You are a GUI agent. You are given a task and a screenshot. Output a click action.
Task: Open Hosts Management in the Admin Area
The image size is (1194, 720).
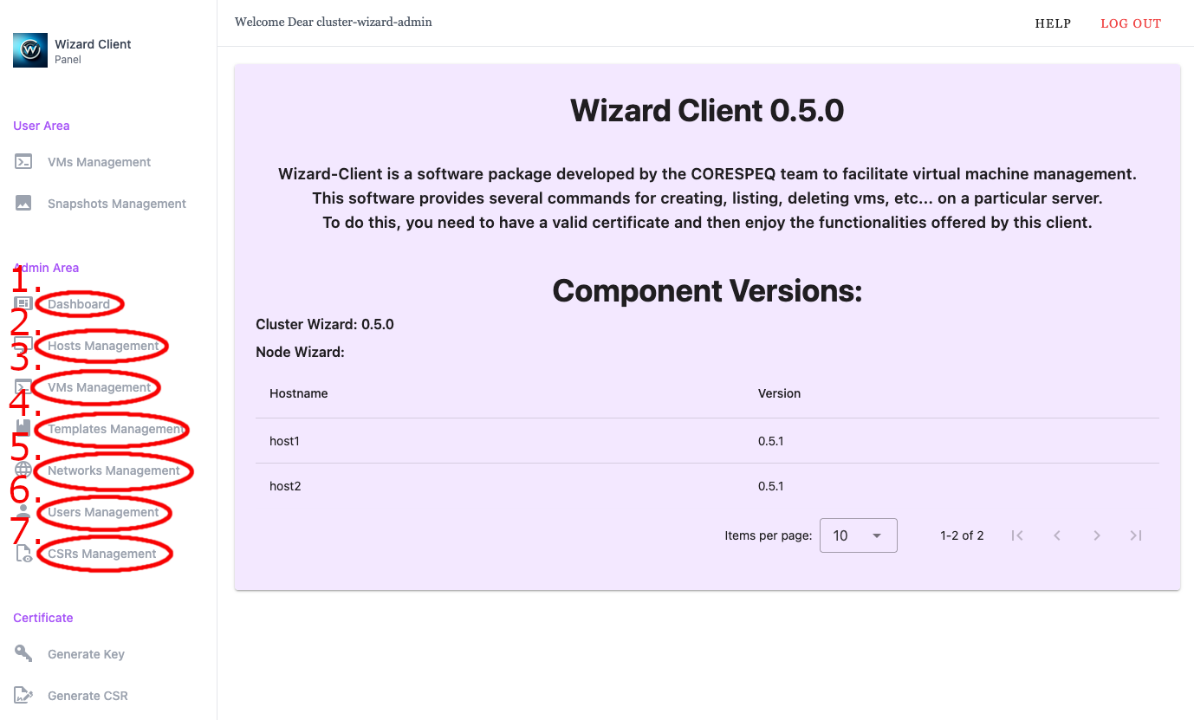click(x=103, y=346)
